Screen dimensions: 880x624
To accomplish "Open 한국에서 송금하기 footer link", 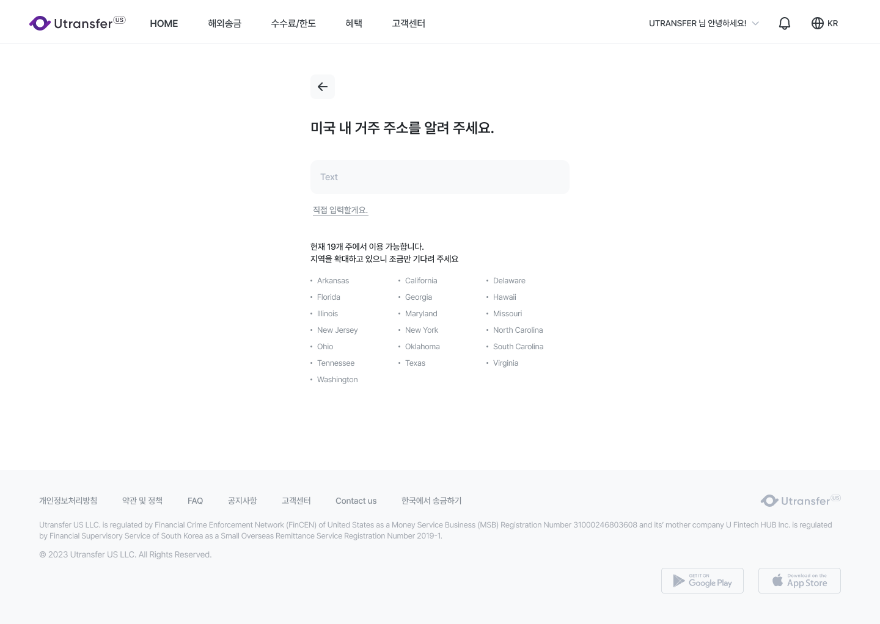I will (x=431, y=501).
